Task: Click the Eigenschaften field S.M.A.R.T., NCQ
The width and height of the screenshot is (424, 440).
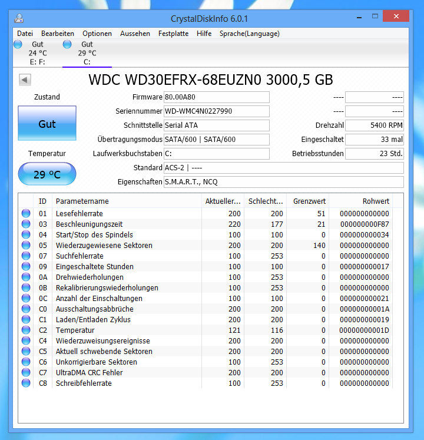Action: click(284, 182)
